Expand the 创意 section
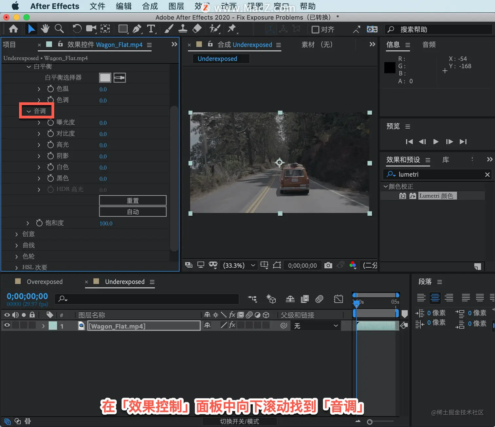The height and width of the screenshot is (427, 495). click(x=16, y=234)
